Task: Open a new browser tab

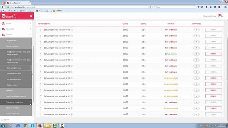Action: [x=33, y=3]
